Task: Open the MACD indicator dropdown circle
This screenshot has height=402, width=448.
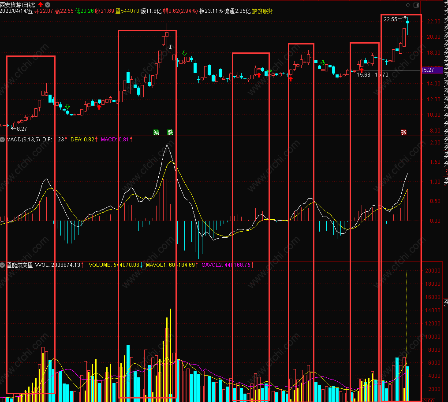Action: point(3,140)
